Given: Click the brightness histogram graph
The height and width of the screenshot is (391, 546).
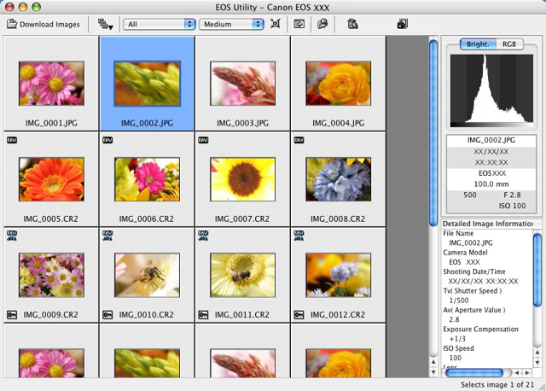Looking at the screenshot, I should pyautogui.click(x=491, y=90).
